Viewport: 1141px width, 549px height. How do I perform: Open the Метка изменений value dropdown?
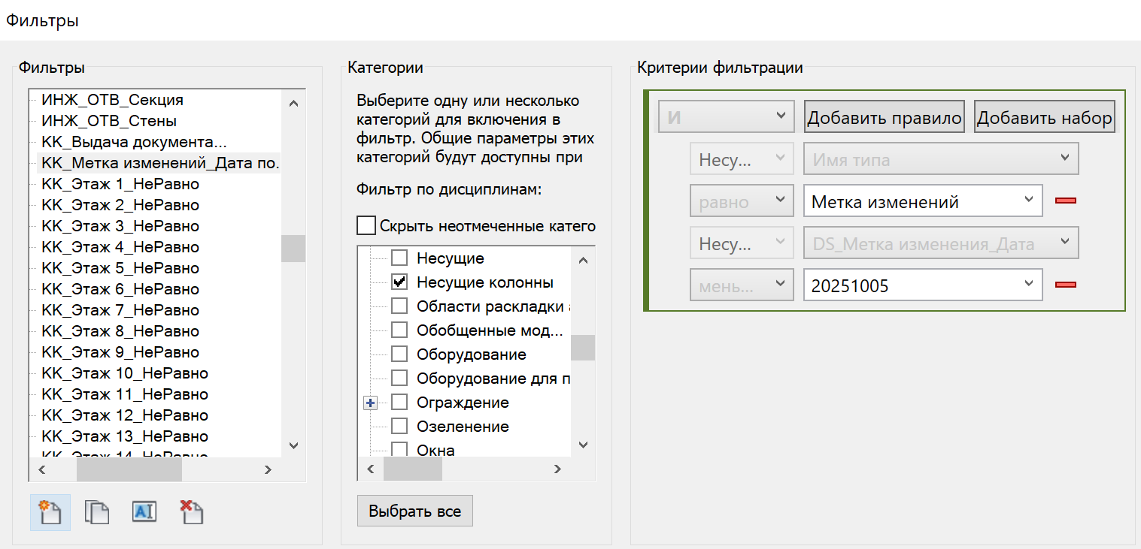point(1028,201)
